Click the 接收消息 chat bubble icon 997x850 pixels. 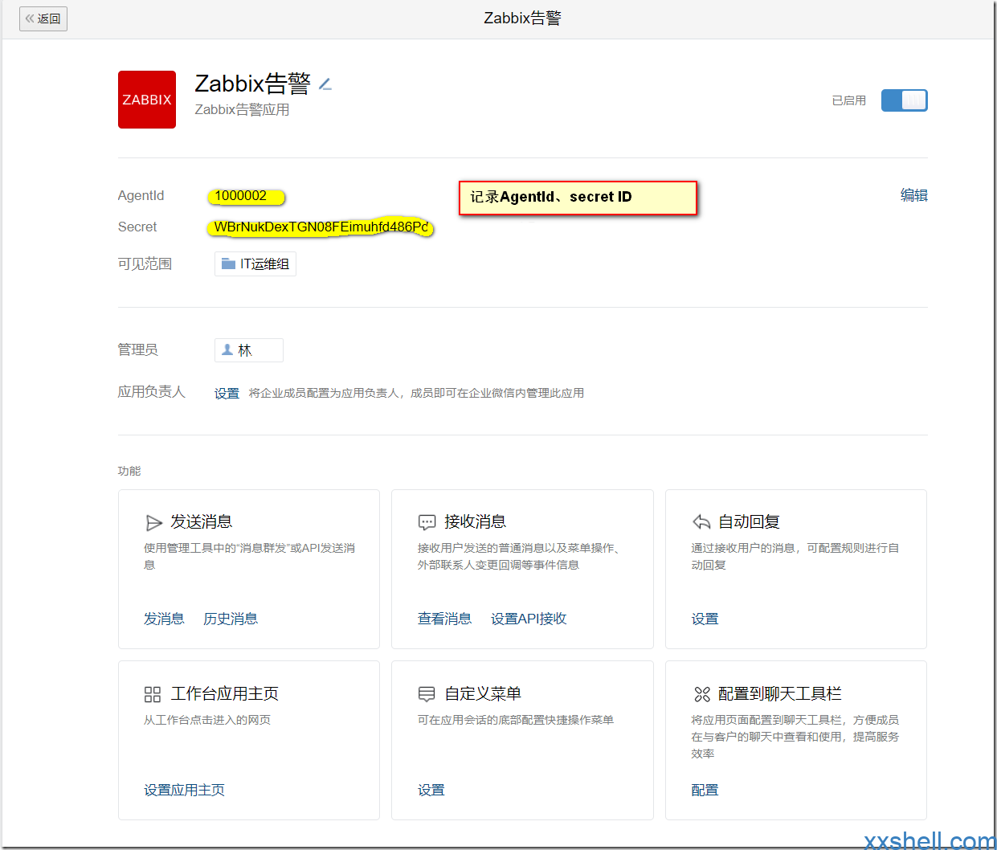coord(427,523)
